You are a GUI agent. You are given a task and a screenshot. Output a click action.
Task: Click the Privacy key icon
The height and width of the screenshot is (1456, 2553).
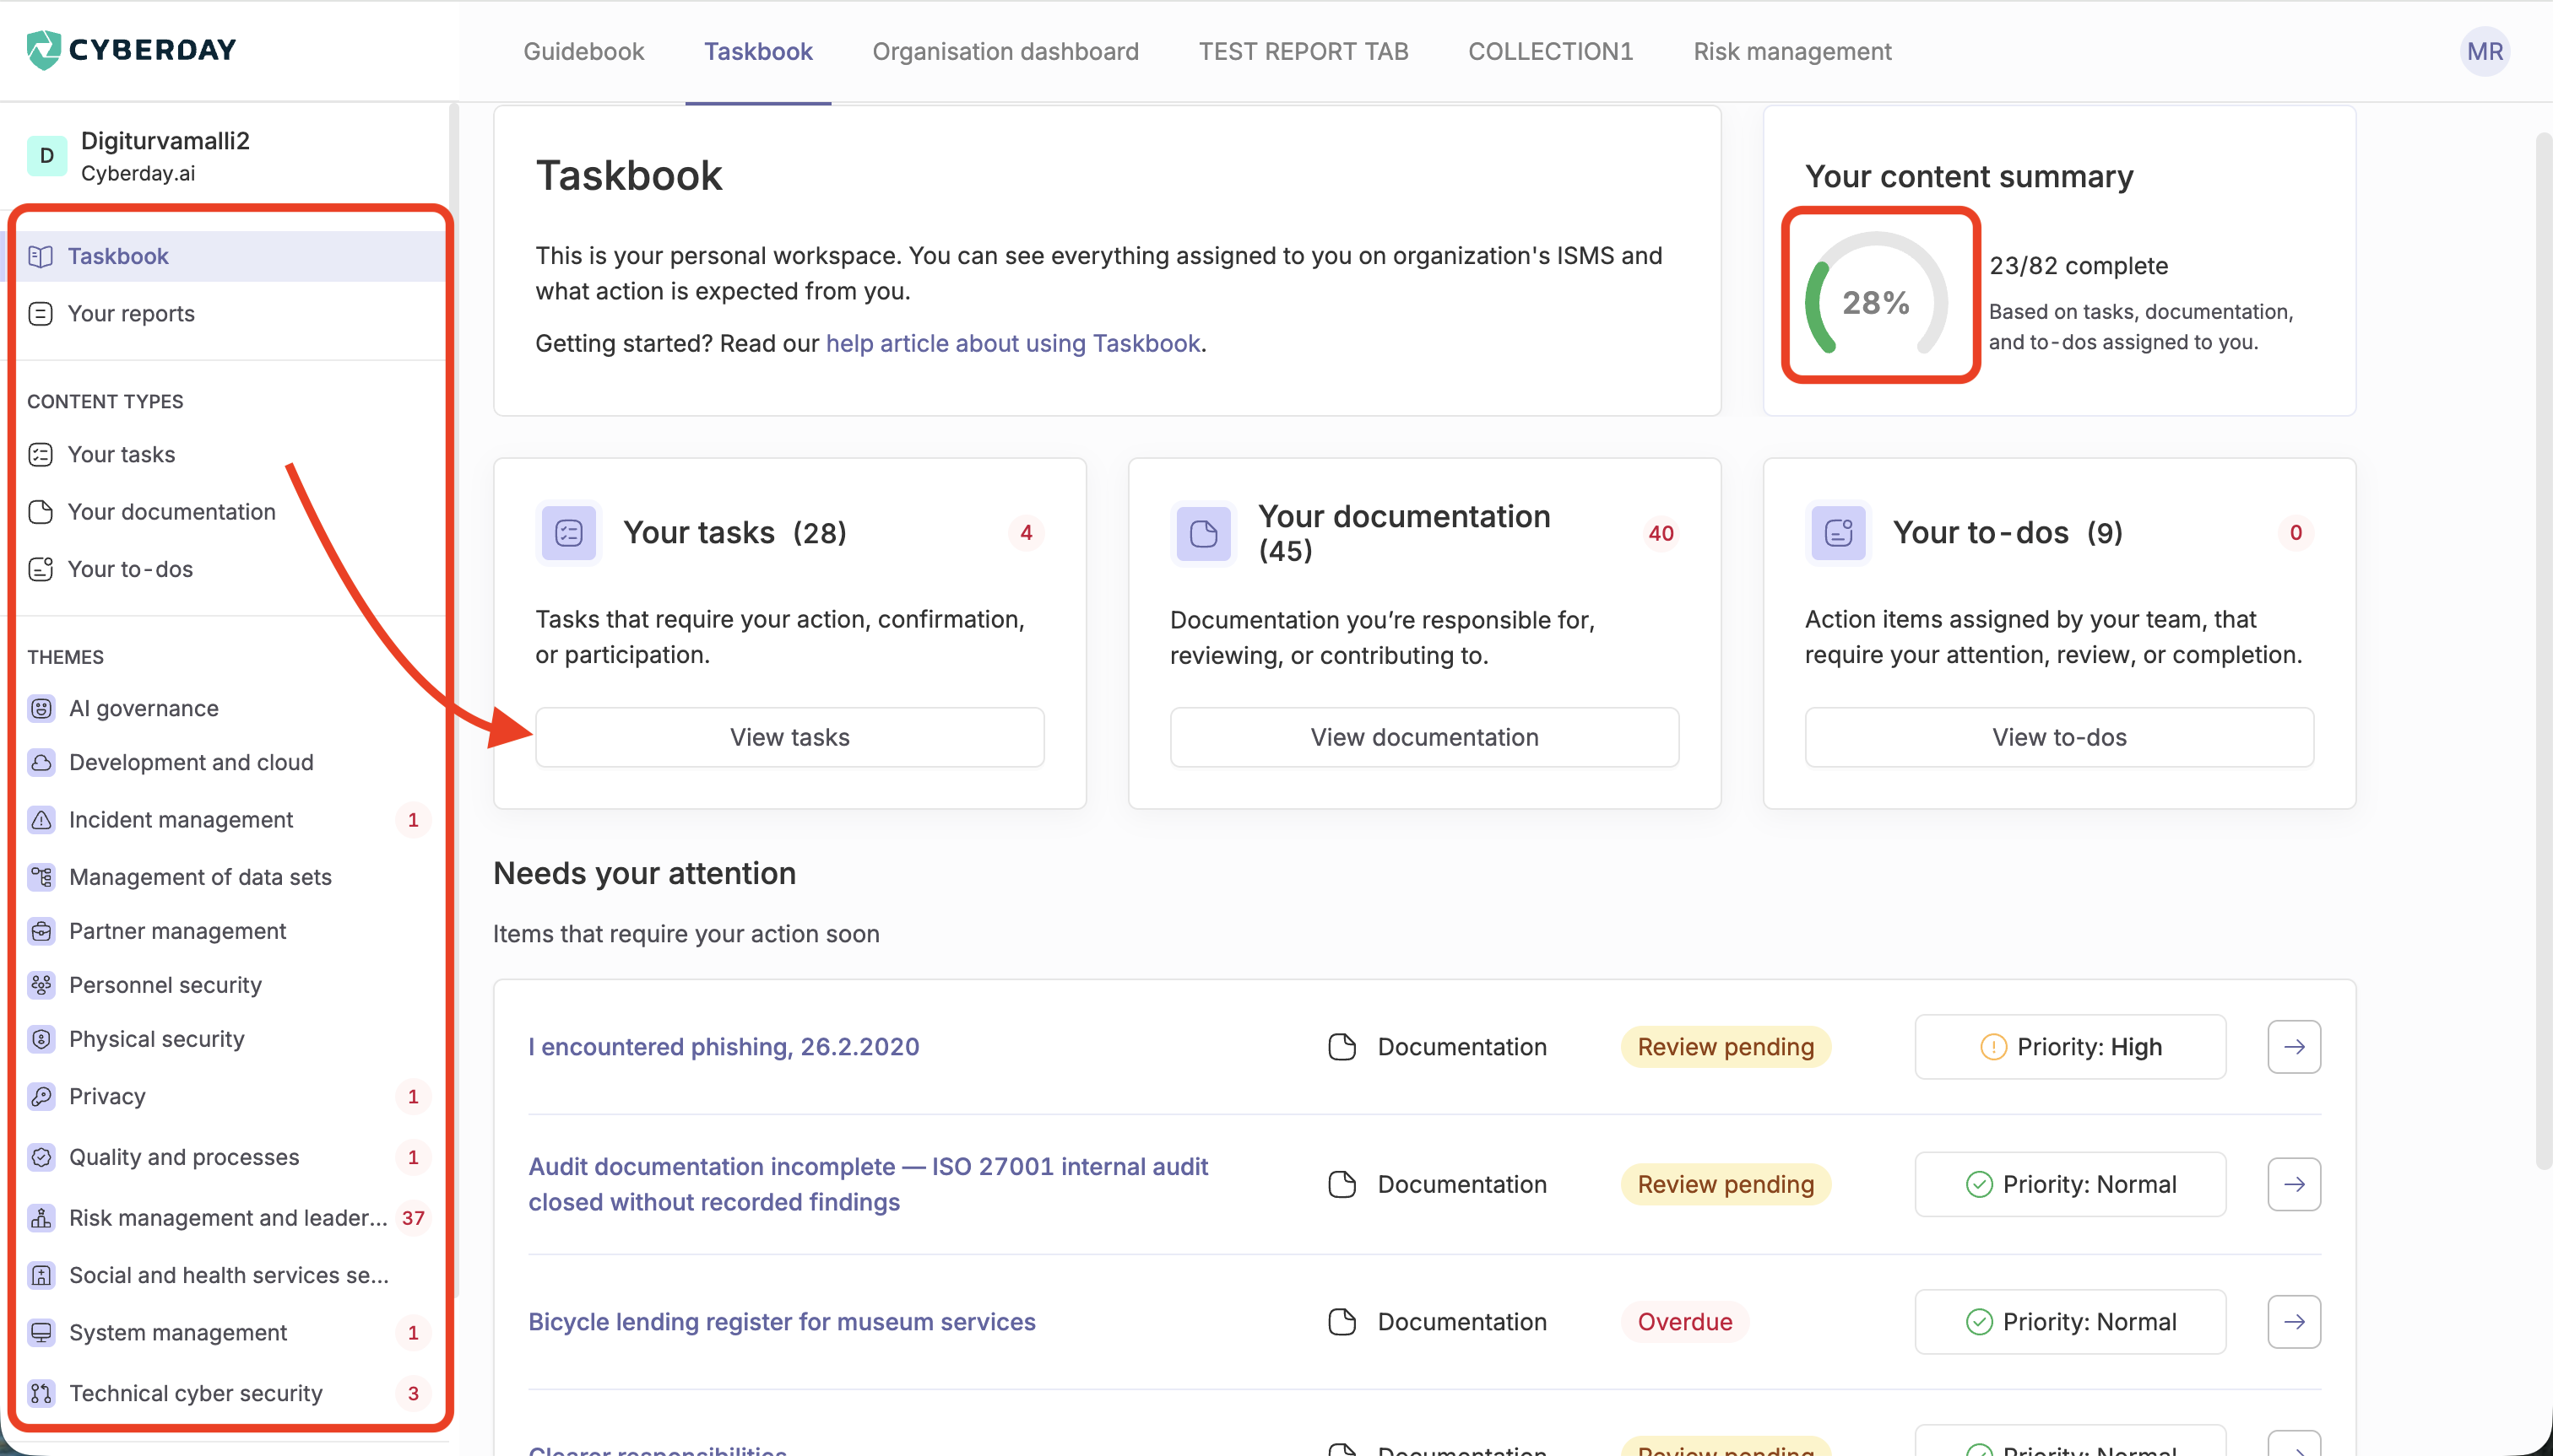pyautogui.click(x=41, y=1096)
